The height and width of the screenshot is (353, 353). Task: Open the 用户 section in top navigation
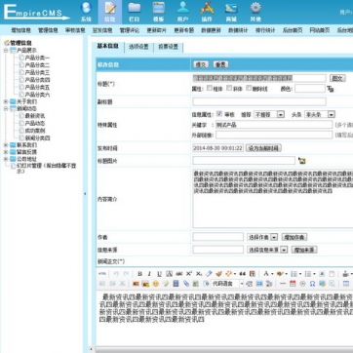[182, 12]
